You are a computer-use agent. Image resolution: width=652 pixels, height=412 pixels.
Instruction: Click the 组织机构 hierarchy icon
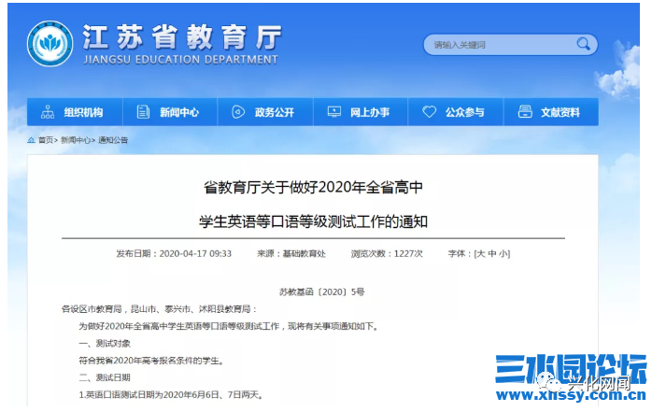point(48,112)
